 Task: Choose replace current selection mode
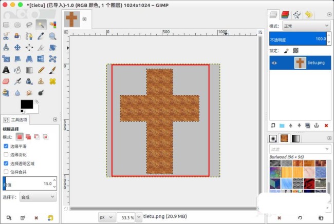point(20,137)
